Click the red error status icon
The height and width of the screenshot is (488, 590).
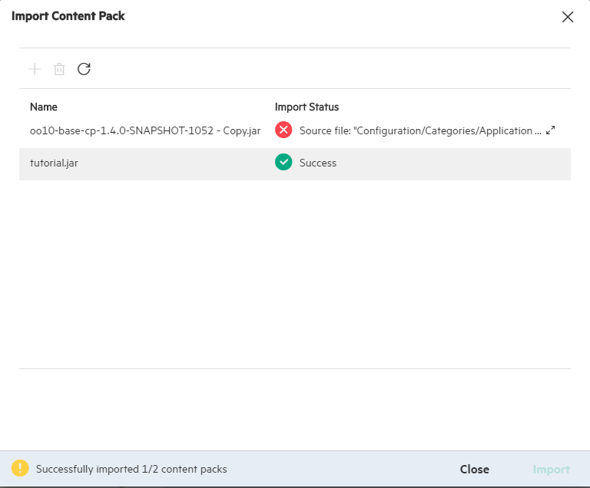click(x=283, y=130)
